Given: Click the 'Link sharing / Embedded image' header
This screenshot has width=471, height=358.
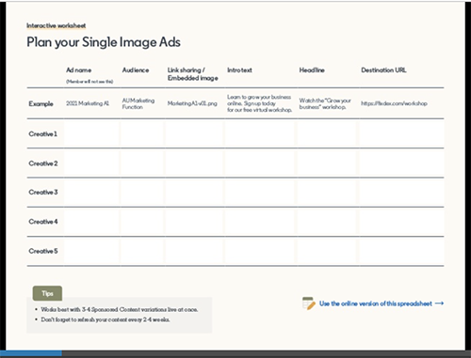Looking at the screenshot, I should point(193,74).
